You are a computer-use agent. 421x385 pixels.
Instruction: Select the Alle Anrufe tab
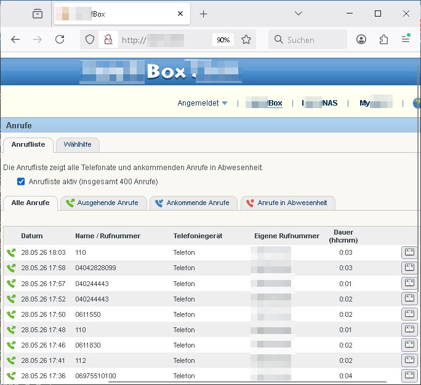coord(30,203)
